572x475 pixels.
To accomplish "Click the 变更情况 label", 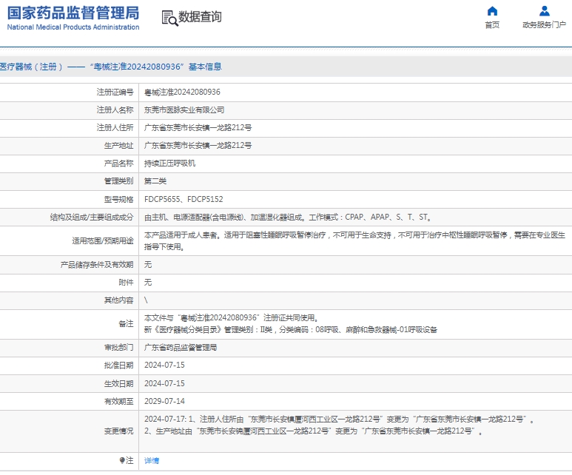I will [x=118, y=431].
